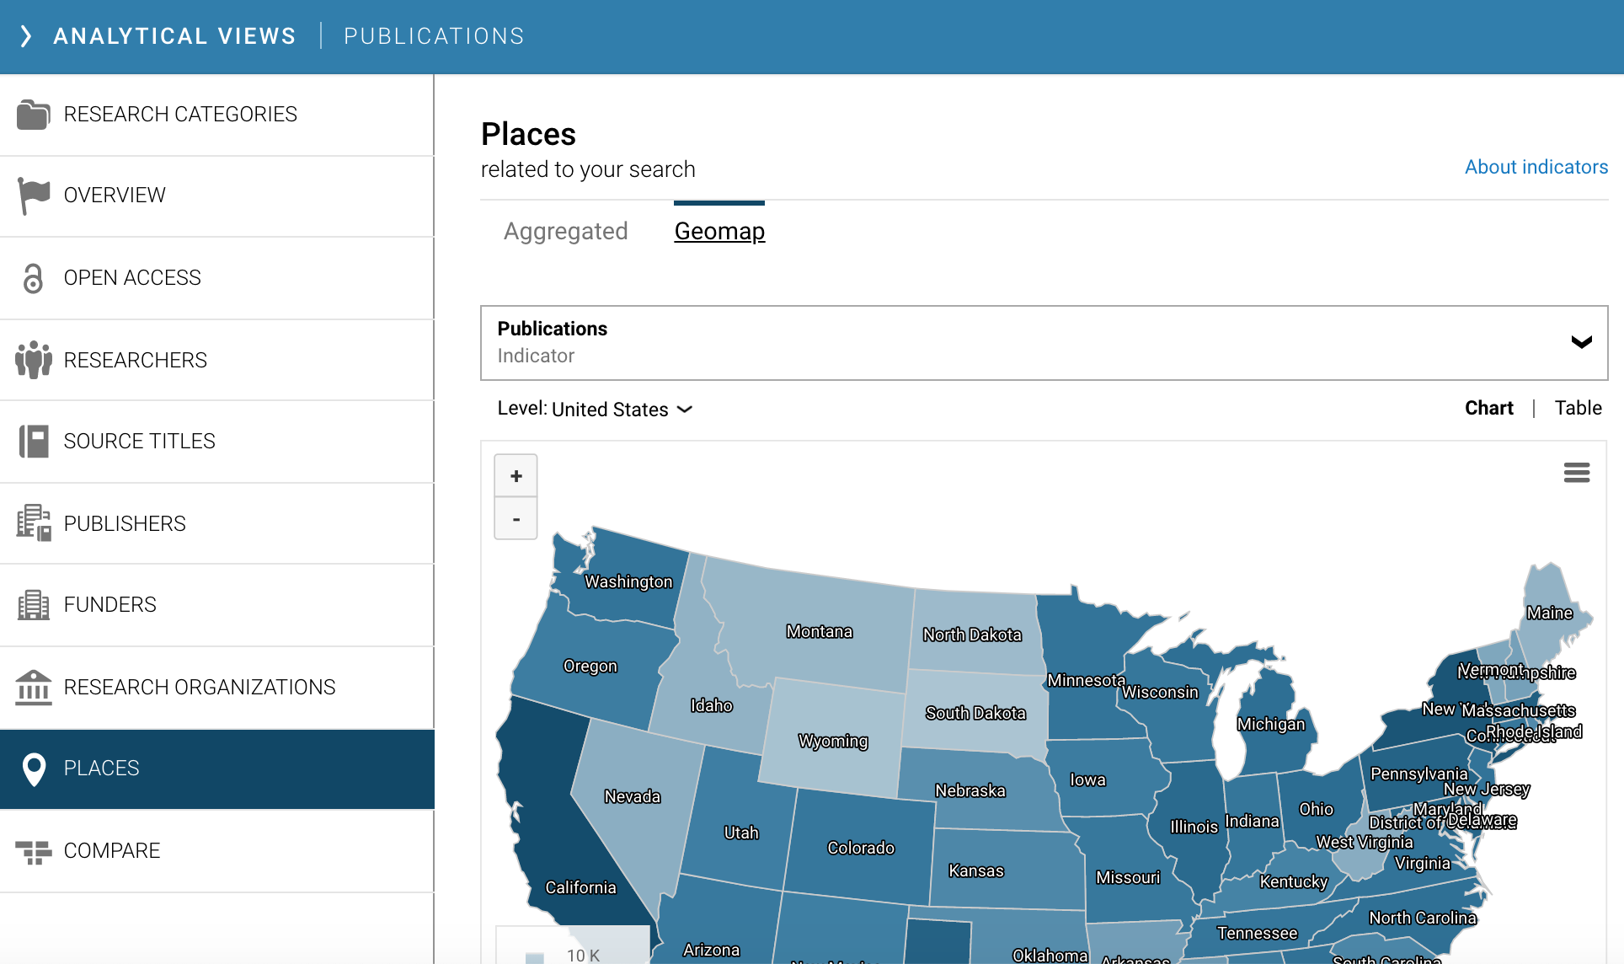This screenshot has height=964, width=1624.
Task: Switch to Table view
Action: (x=1578, y=409)
